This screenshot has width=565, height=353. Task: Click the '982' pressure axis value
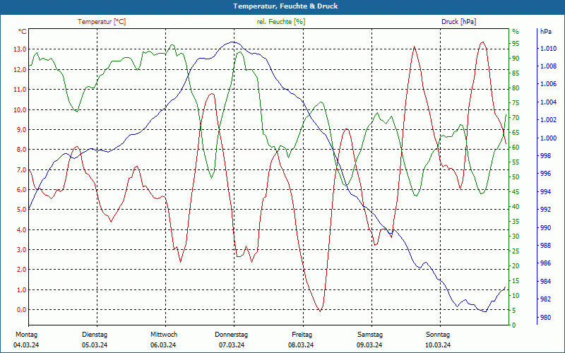click(546, 299)
